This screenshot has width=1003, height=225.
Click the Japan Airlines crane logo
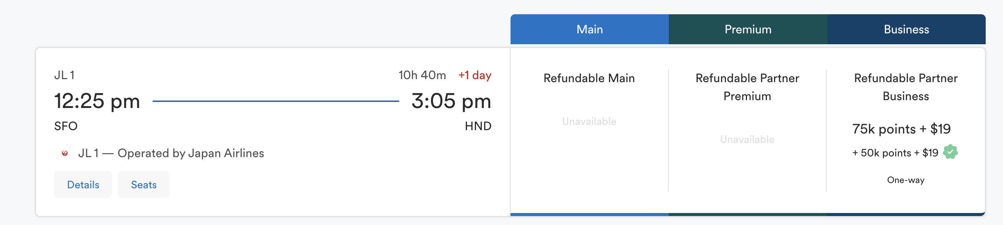point(64,153)
